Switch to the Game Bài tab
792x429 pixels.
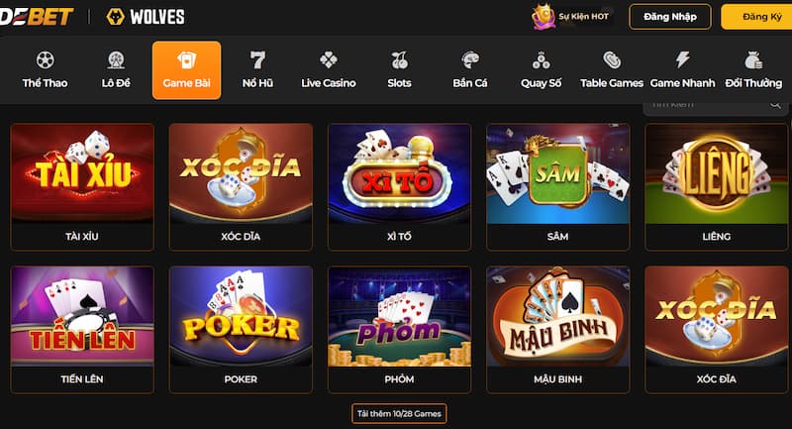186,70
